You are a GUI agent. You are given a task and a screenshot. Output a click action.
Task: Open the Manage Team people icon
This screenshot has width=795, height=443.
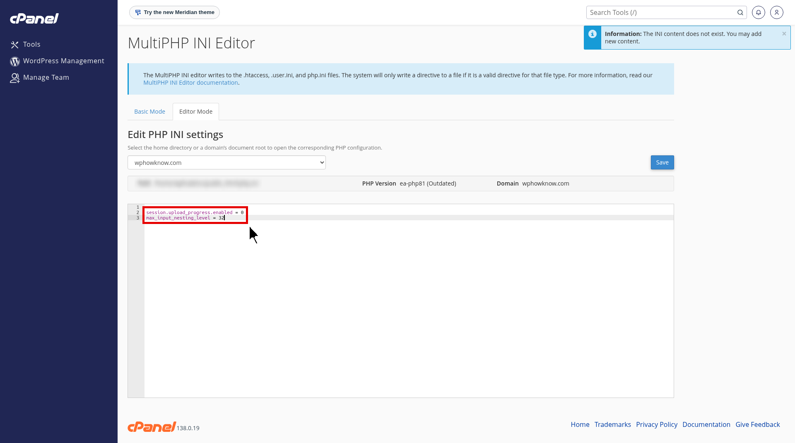[15, 78]
